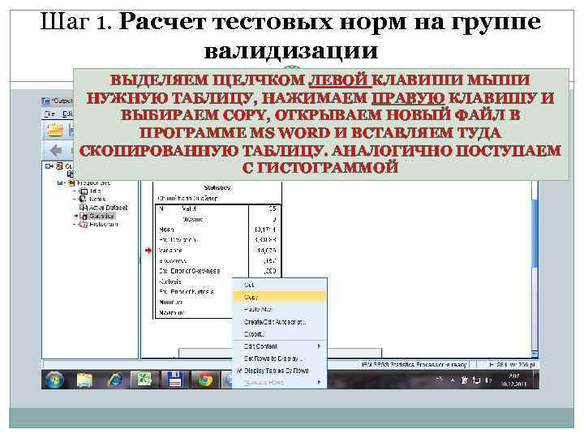The width and height of the screenshot is (584, 438).
Task: Open Edit Content in the context menu
Action: pyautogui.click(x=279, y=346)
